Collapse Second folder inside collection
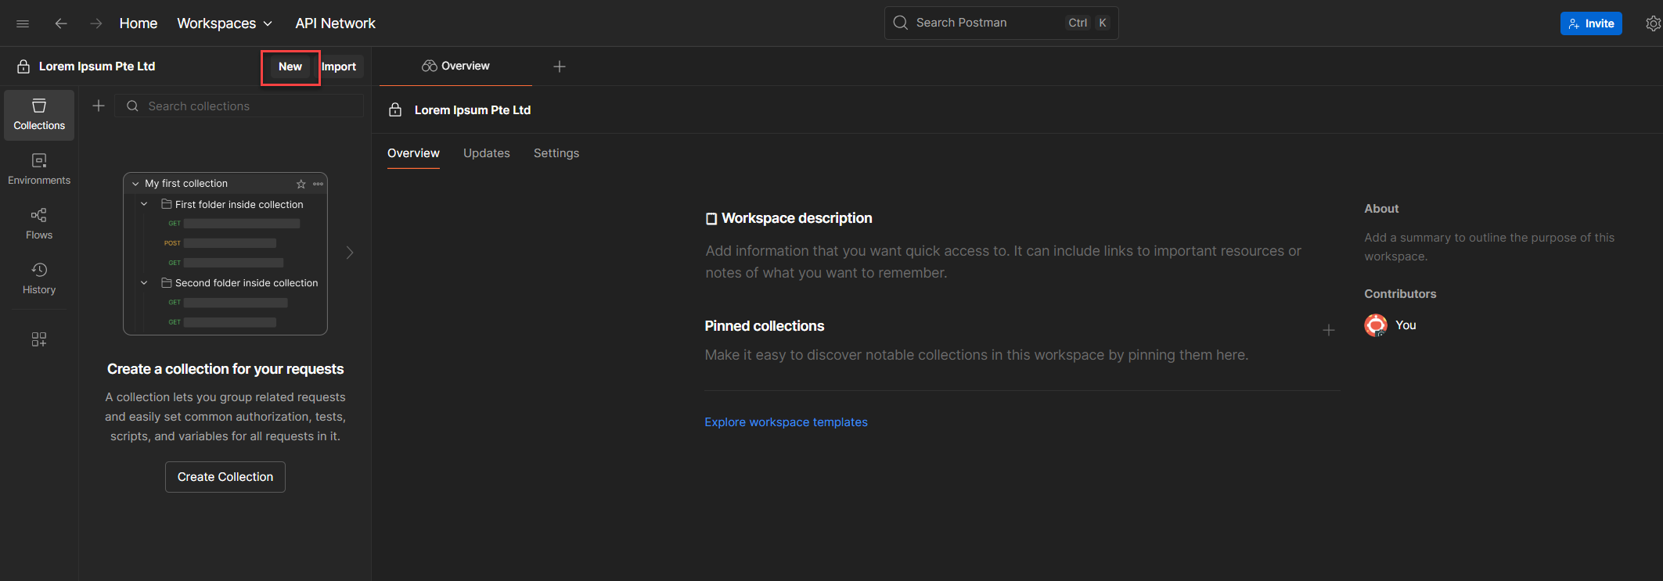The width and height of the screenshot is (1663, 581). pyautogui.click(x=144, y=283)
